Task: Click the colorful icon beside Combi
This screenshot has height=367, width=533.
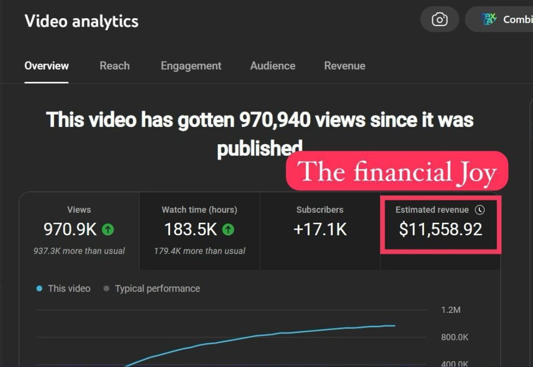Action: (489, 20)
